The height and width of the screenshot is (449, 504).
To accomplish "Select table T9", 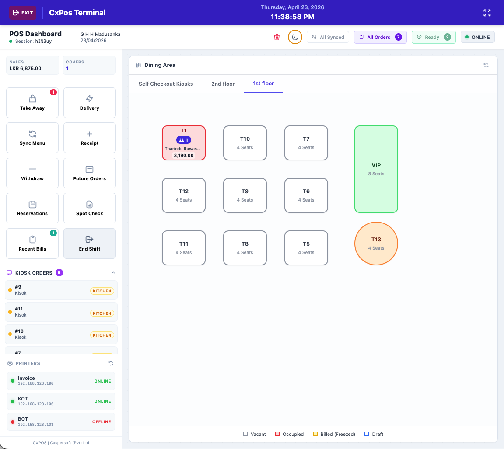I will 245,195.
